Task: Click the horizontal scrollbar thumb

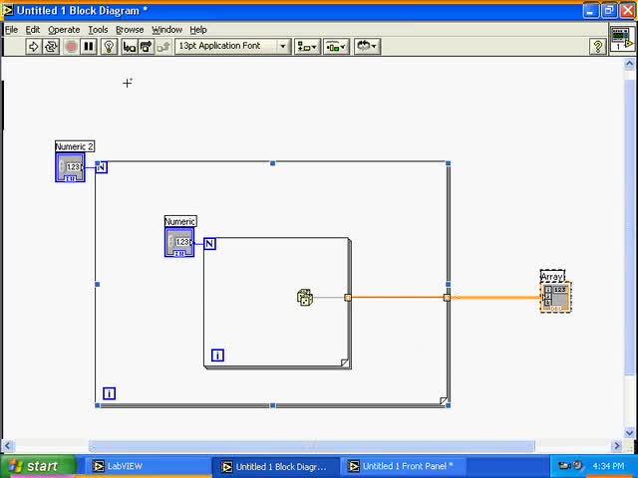Action: pyautogui.click(x=312, y=446)
